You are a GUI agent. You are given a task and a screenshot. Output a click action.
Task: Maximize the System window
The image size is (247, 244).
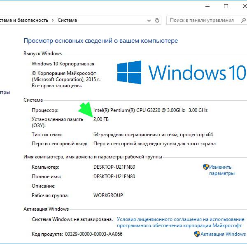point(226,6)
